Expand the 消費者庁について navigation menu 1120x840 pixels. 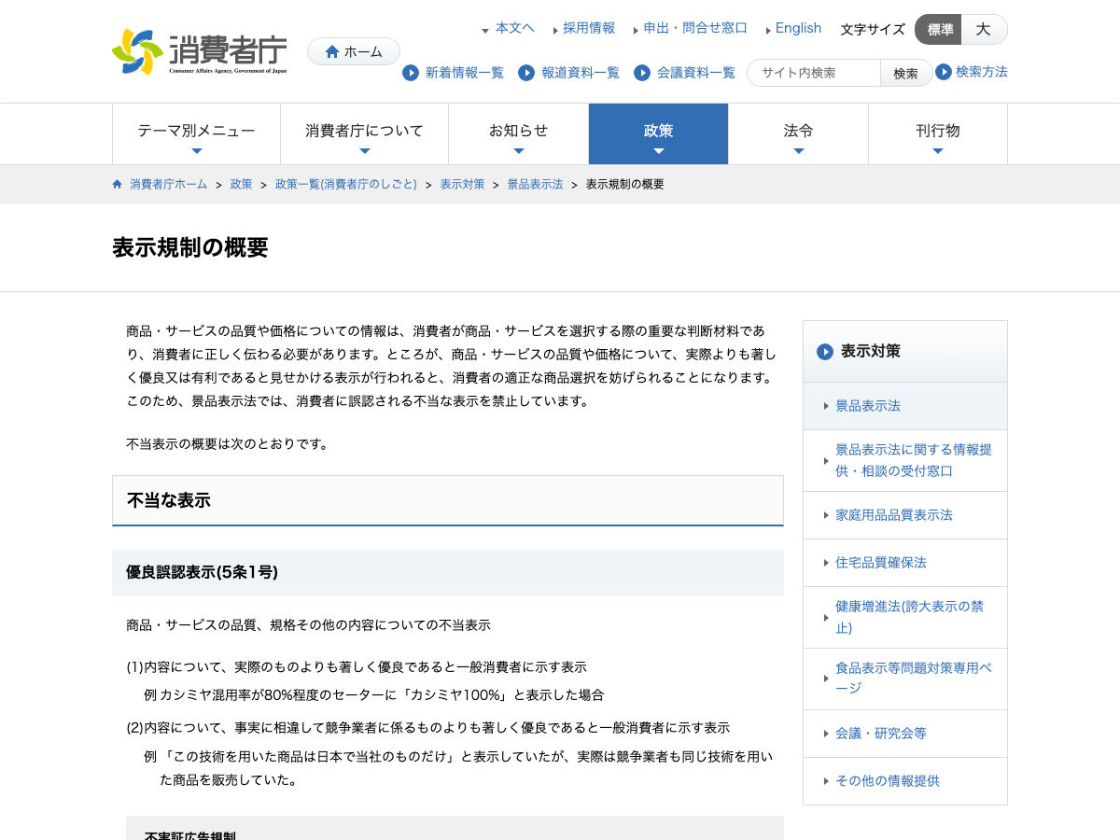tap(364, 134)
